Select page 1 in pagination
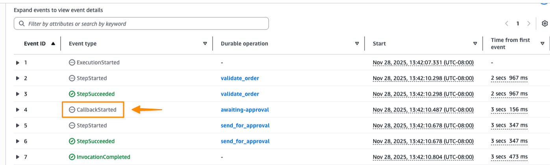Viewport: 550px width, 165px height. pos(518,24)
